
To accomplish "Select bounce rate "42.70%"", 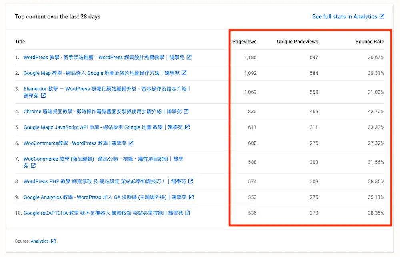I will click(x=376, y=112).
